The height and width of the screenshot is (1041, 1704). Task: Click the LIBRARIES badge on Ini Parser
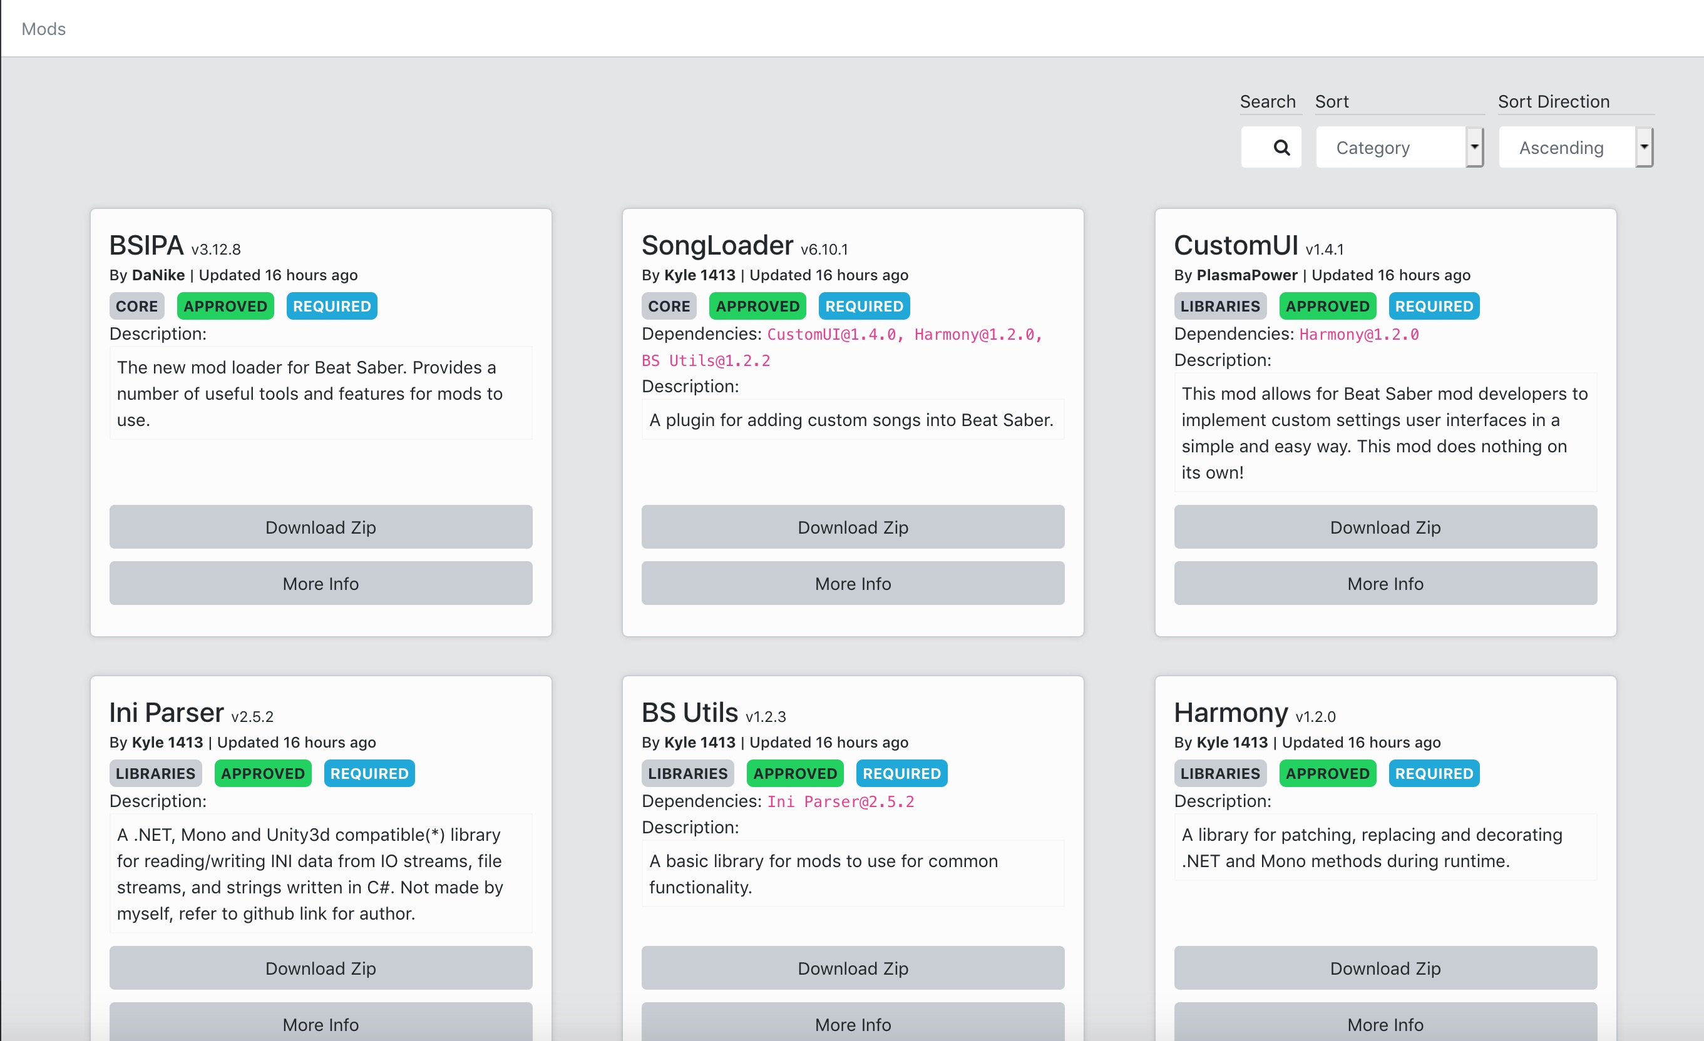[x=156, y=773]
